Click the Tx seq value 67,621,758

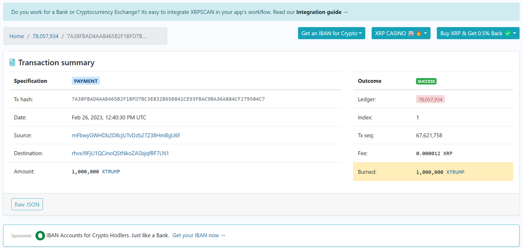(429, 136)
